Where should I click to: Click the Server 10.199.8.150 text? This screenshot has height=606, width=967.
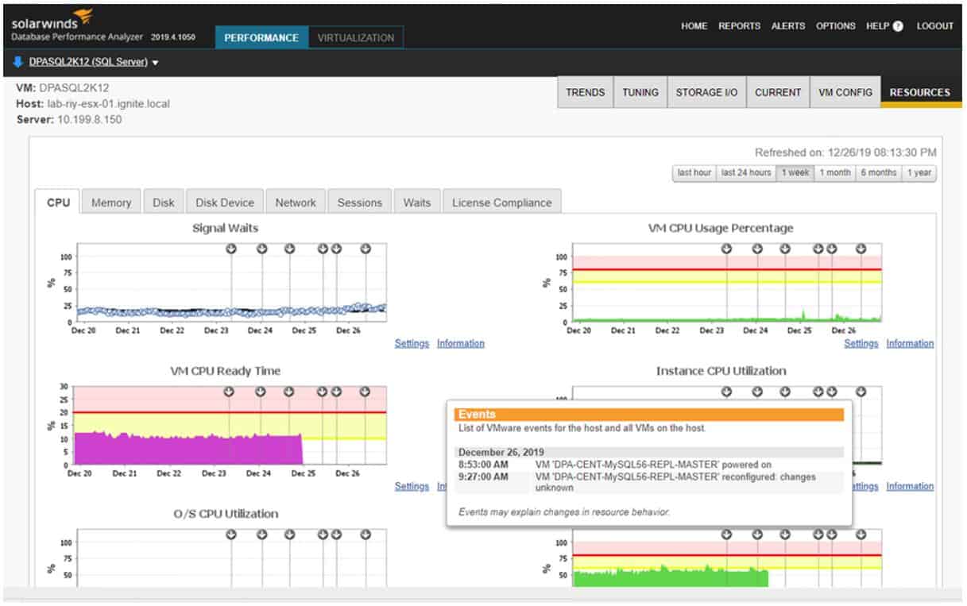click(x=69, y=120)
